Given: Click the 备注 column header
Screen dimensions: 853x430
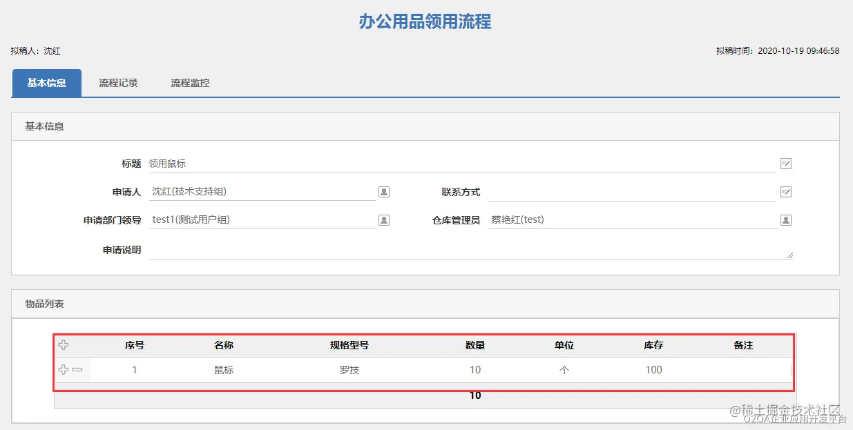Looking at the screenshot, I should click(743, 345).
